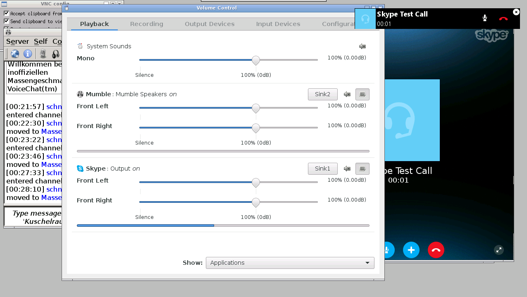Viewport: 527px width, 297px height.
Task: Click the Connect globe icon in Mumble
Action: [15, 54]
